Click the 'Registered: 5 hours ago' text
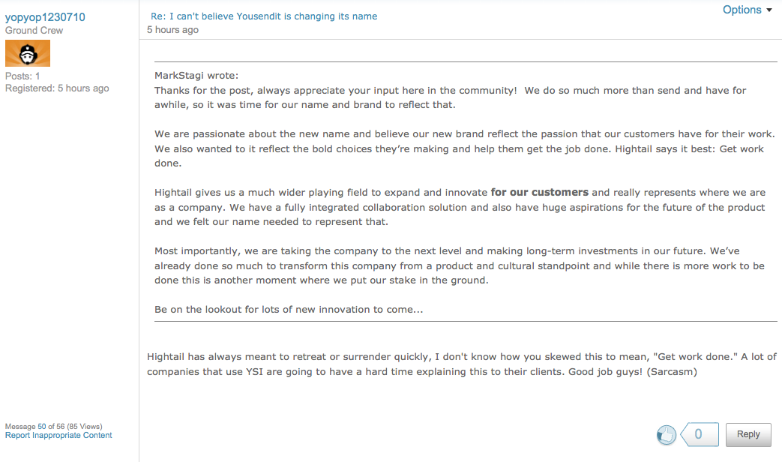The image size is (782, 462). tap(57, 88)
